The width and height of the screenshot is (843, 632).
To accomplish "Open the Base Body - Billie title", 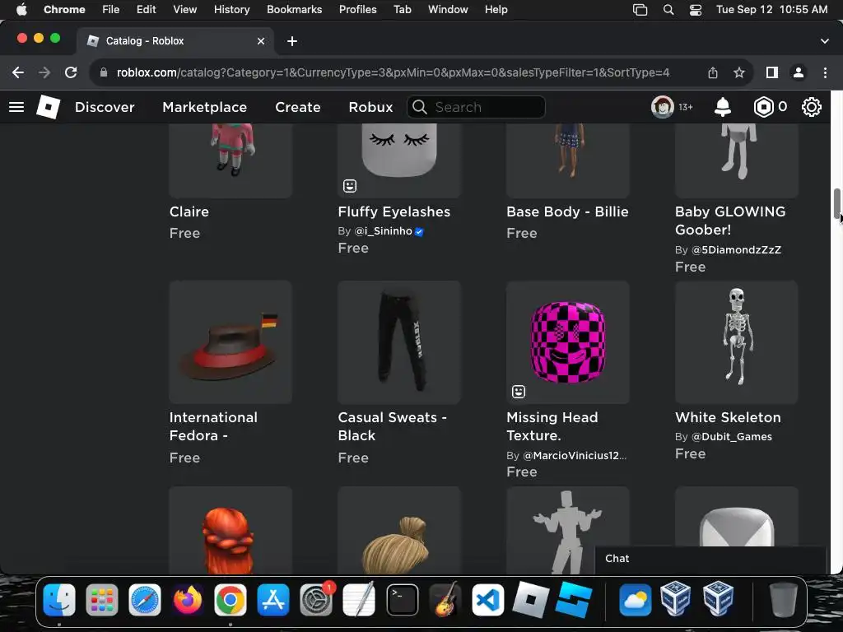I will click(567, 211).
